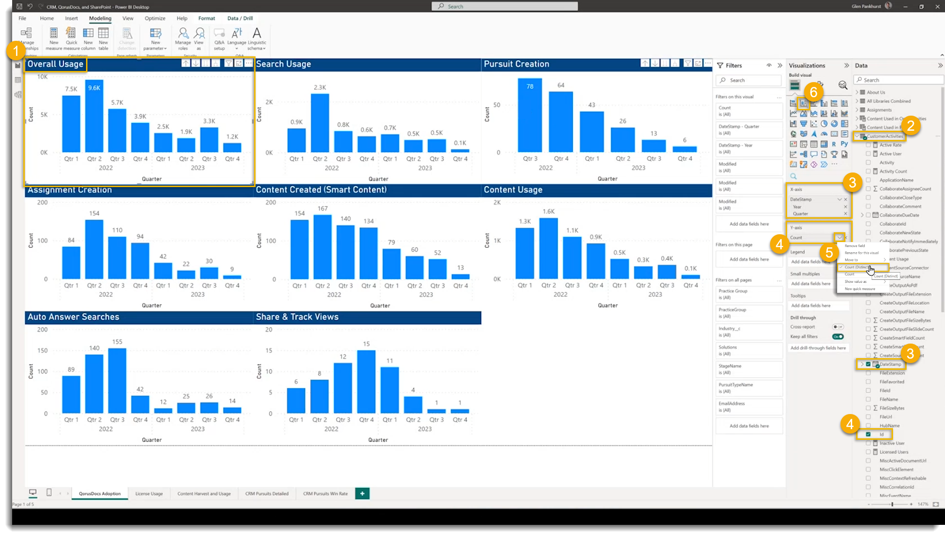
Task: Switch to License Usage page tab
Action: click(x=149, y=493)
